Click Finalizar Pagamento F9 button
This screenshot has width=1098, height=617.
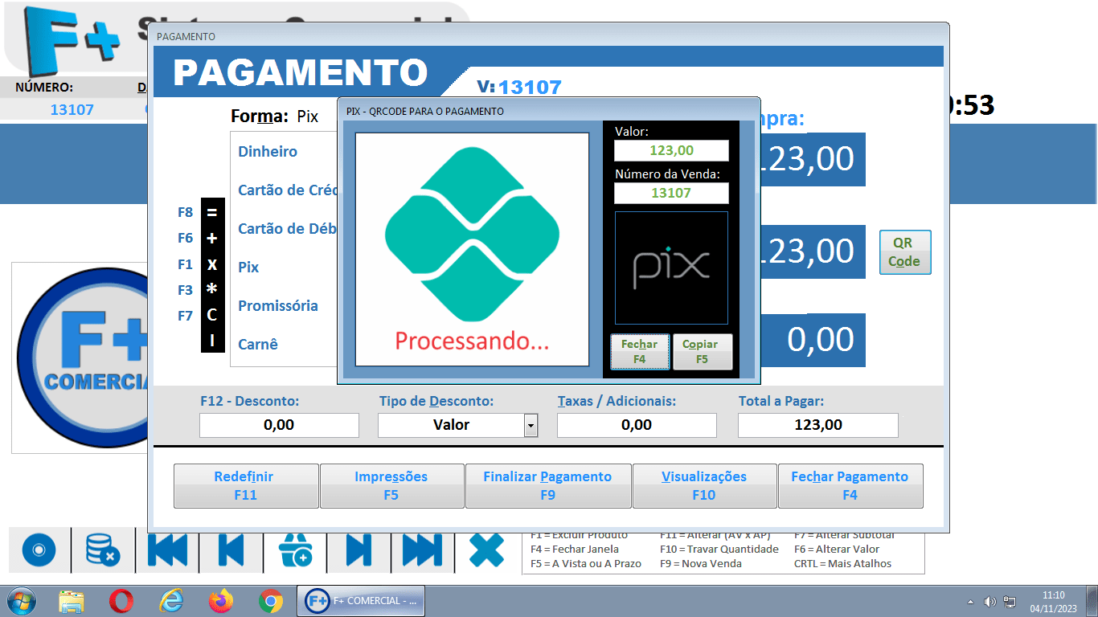point(548,486)
